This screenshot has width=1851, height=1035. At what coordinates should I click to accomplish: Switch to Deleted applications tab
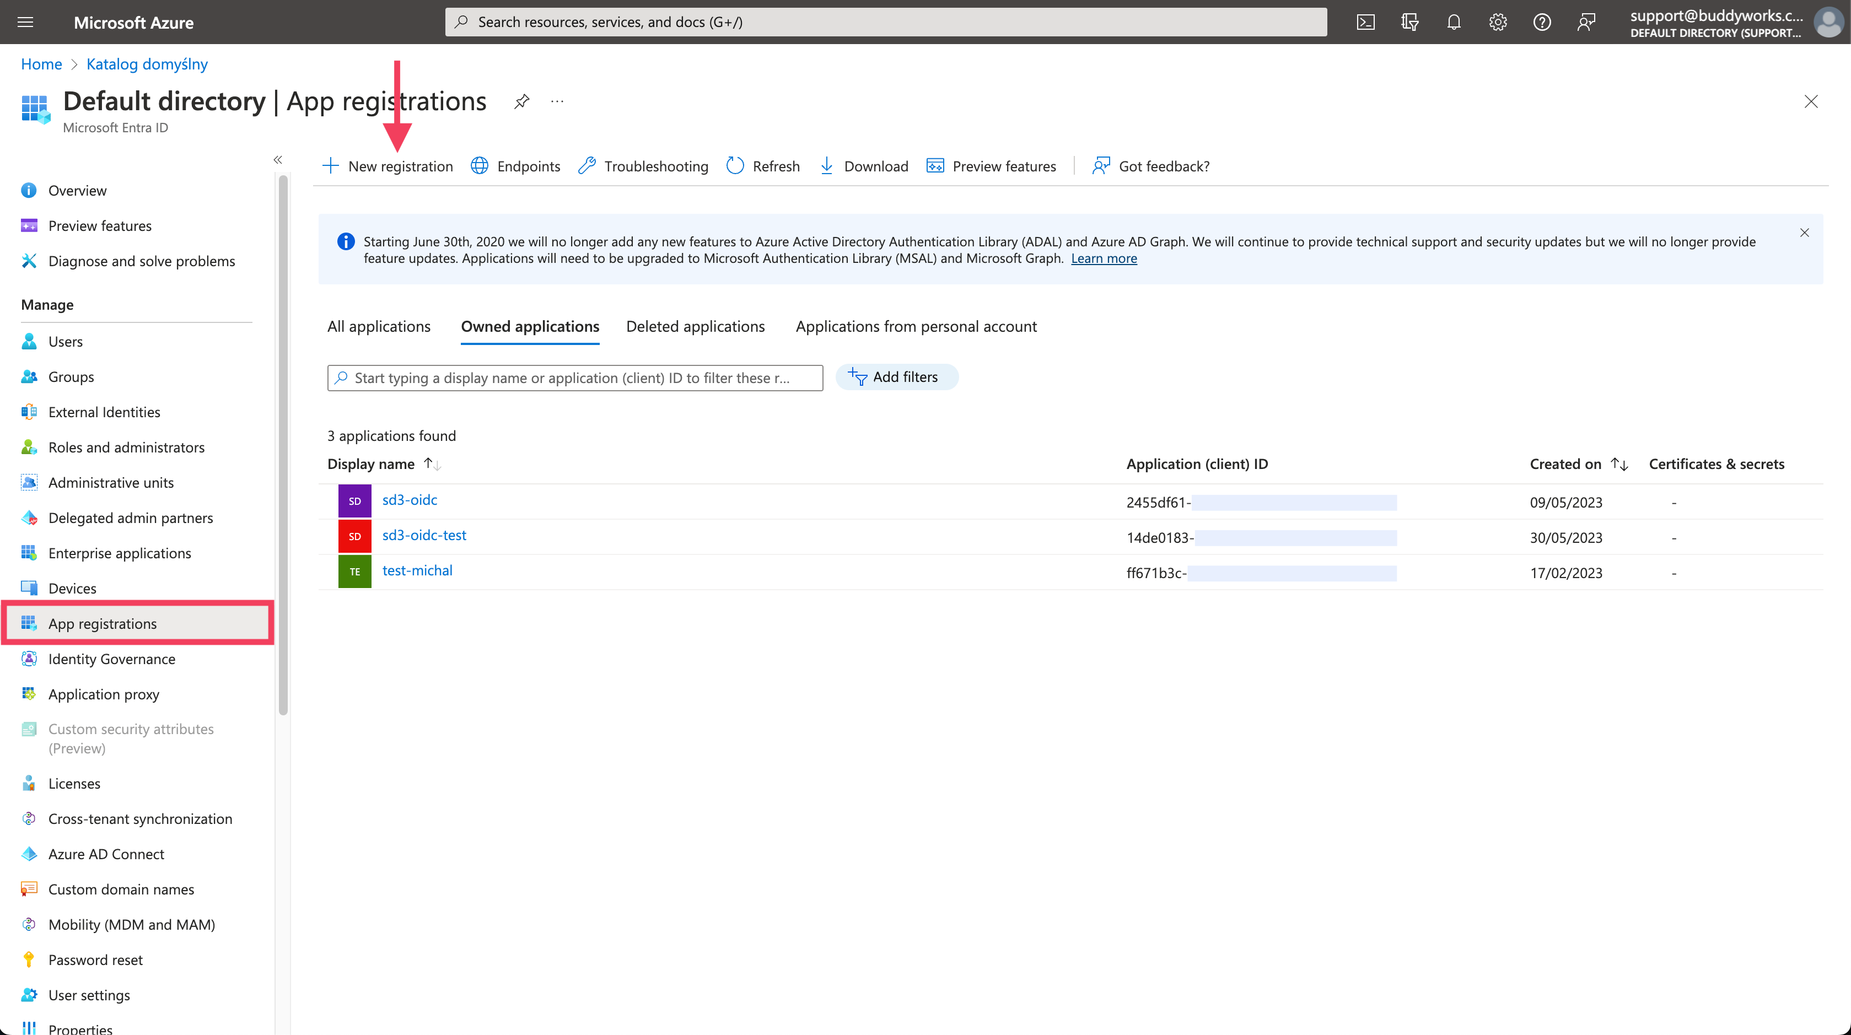696,327
